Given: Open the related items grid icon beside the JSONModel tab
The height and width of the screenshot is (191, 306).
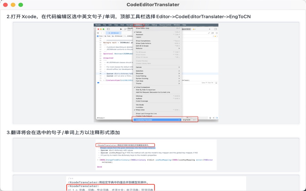Looking at the screenshot, I should click(98, 33).
